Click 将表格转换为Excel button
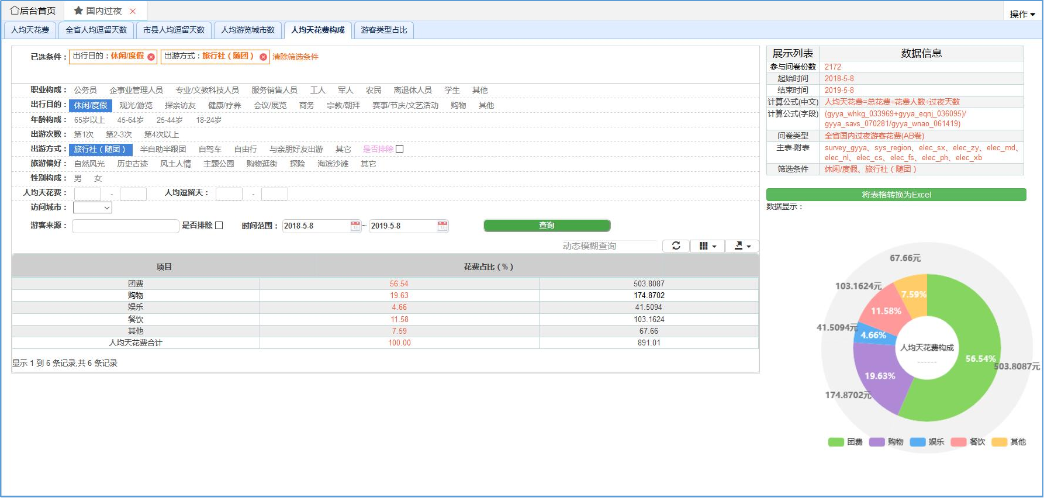 (x=896, y=195)
